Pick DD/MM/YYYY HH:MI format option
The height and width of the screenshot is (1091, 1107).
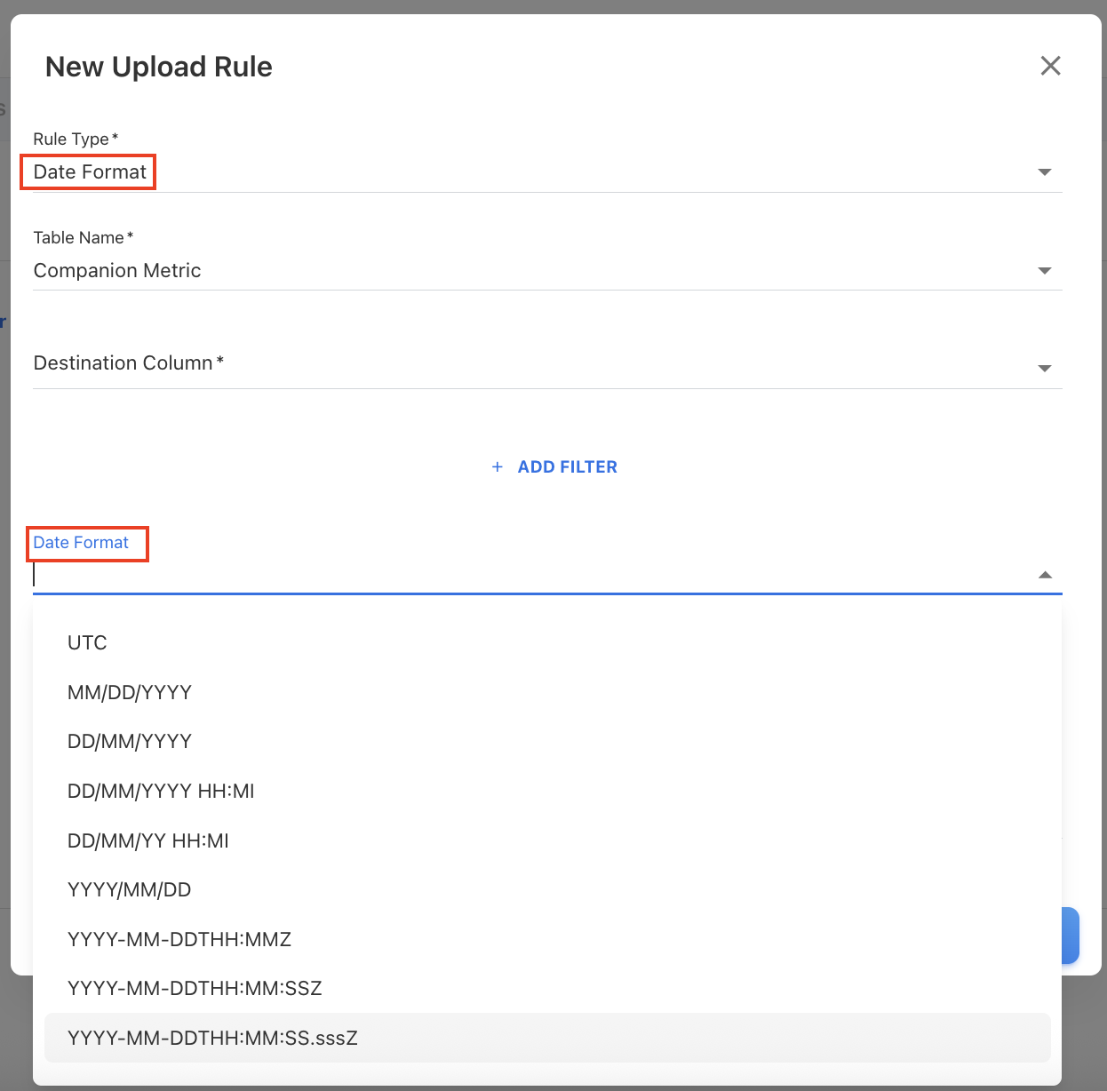point(161,791)
